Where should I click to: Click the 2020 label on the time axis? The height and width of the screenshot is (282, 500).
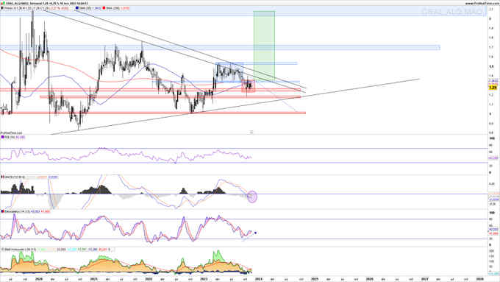(x=39, y=279)
